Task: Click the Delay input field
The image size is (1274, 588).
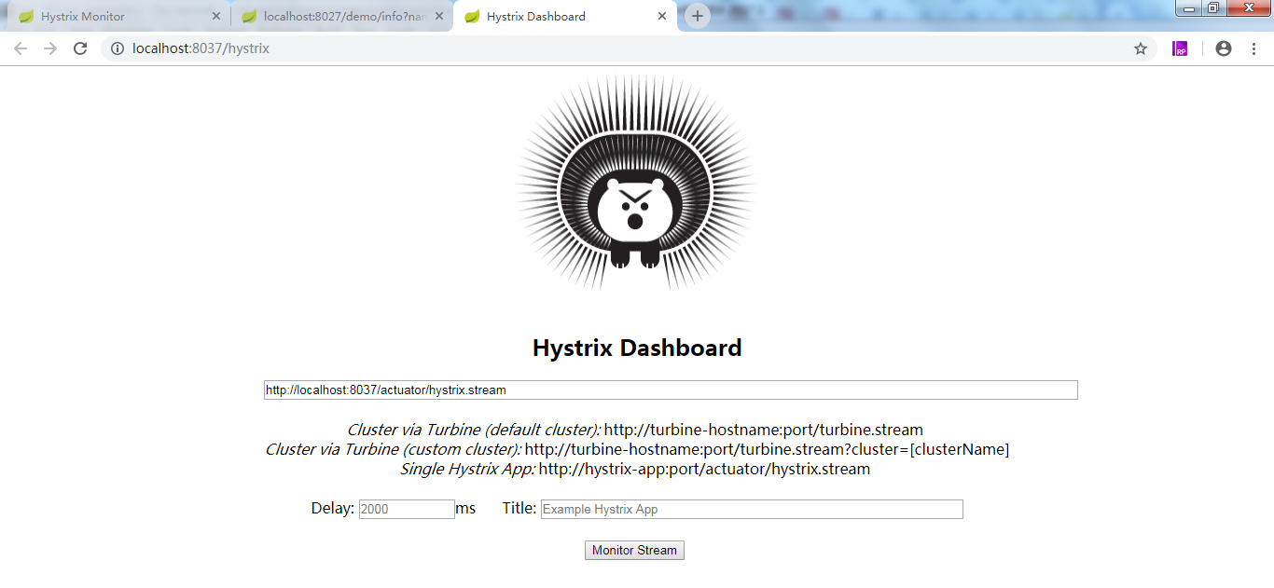Action: (407, 510)
